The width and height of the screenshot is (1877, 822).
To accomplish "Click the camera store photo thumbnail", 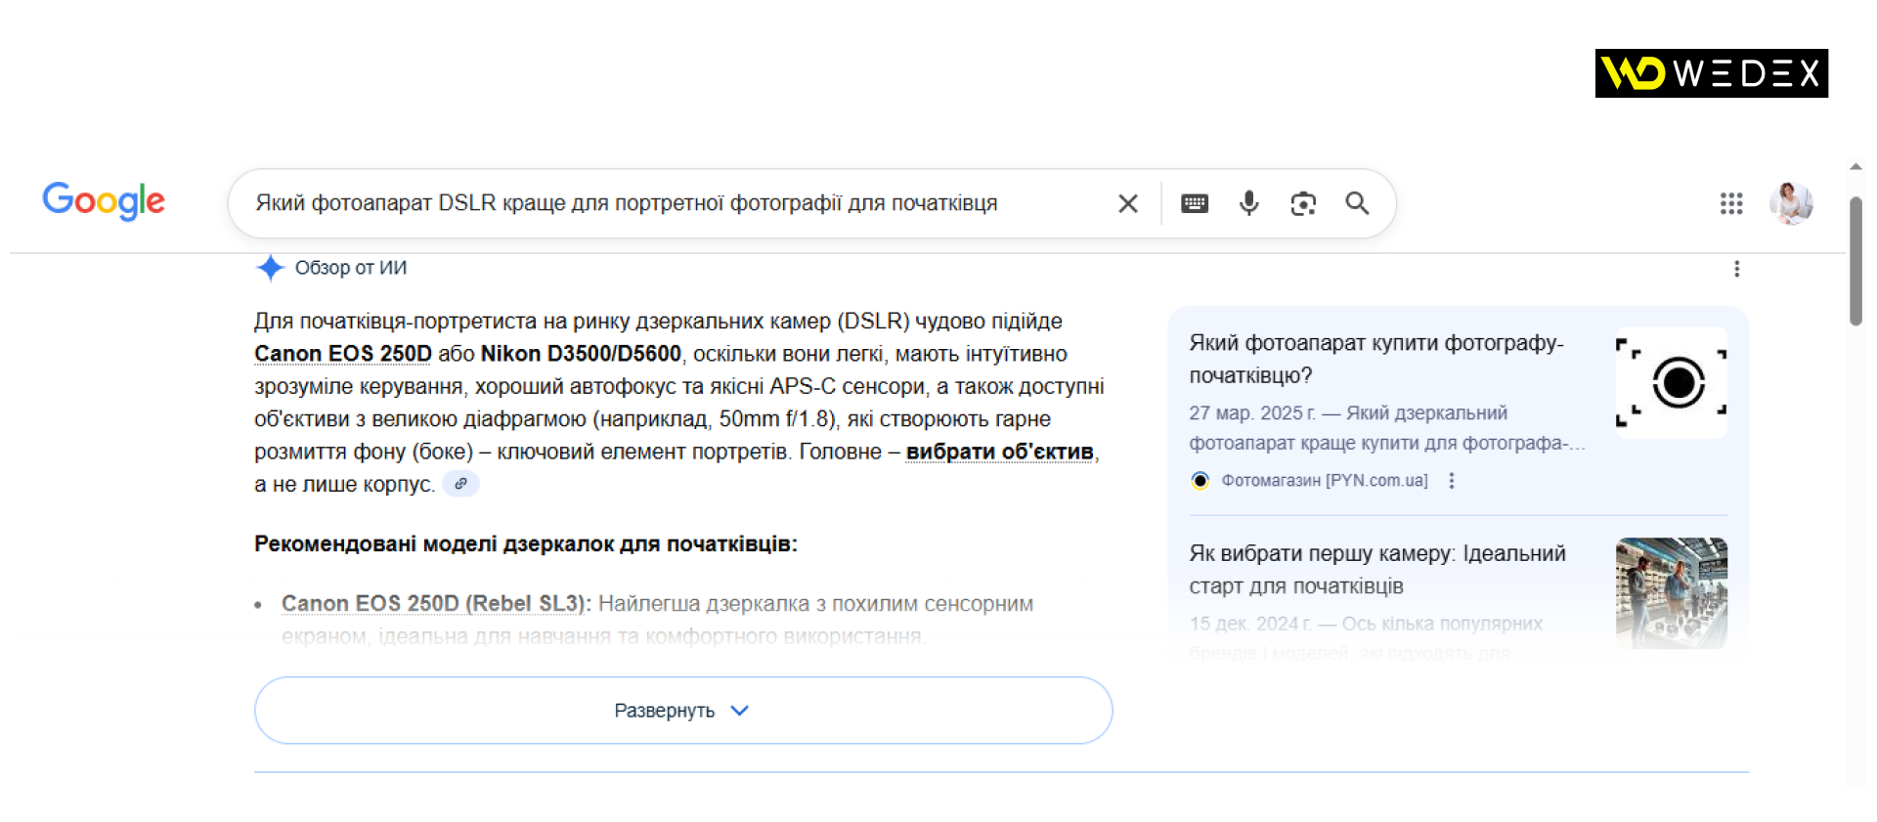I will [x=1672, y=593].
